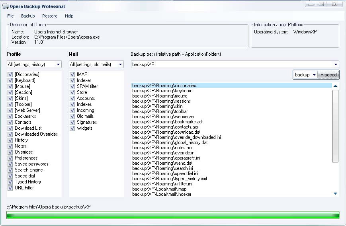Open the Restore menu
346x226 pixels.
(x=50, y=16)
